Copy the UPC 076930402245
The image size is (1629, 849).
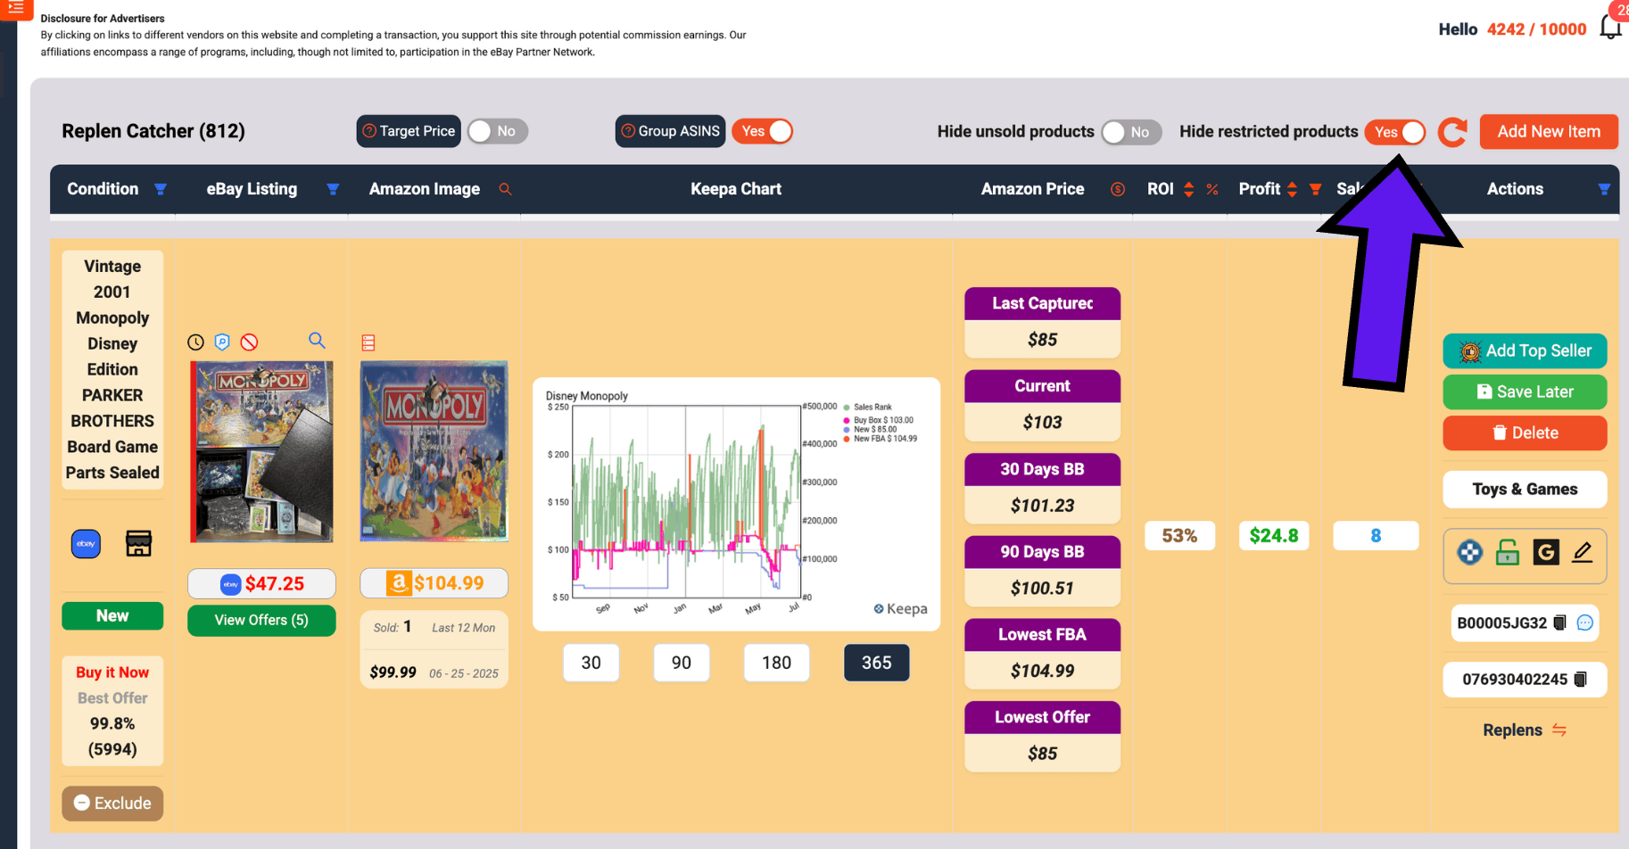(1580, 680)
